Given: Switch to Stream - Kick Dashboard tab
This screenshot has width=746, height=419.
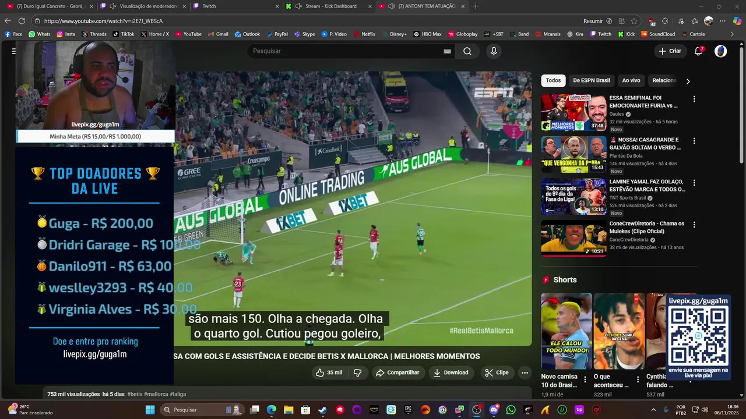Looking at the screenshot, I should point(330,6).
